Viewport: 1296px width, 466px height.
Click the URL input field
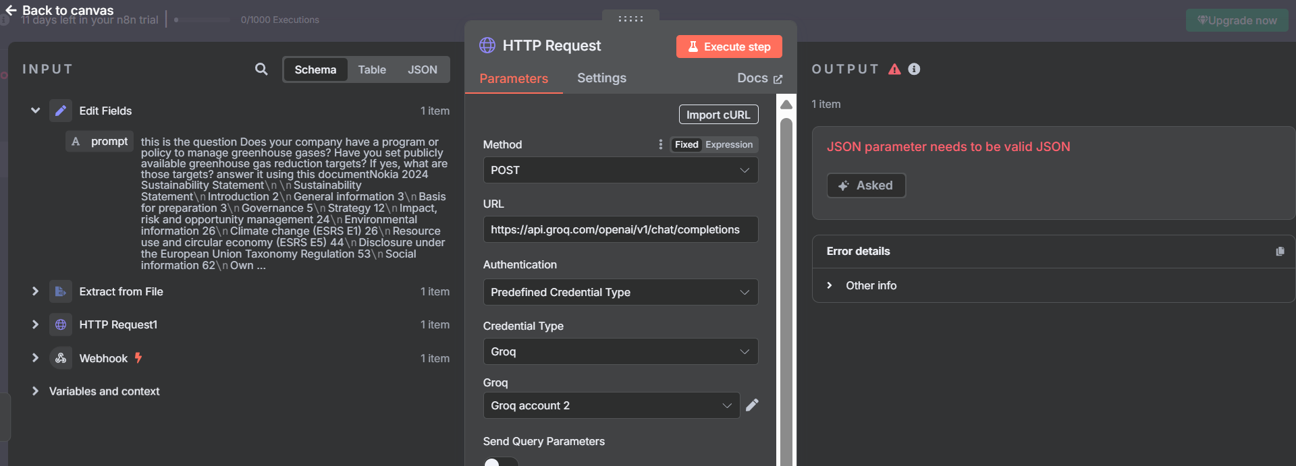pyautogui.click(x=620, y=229)
